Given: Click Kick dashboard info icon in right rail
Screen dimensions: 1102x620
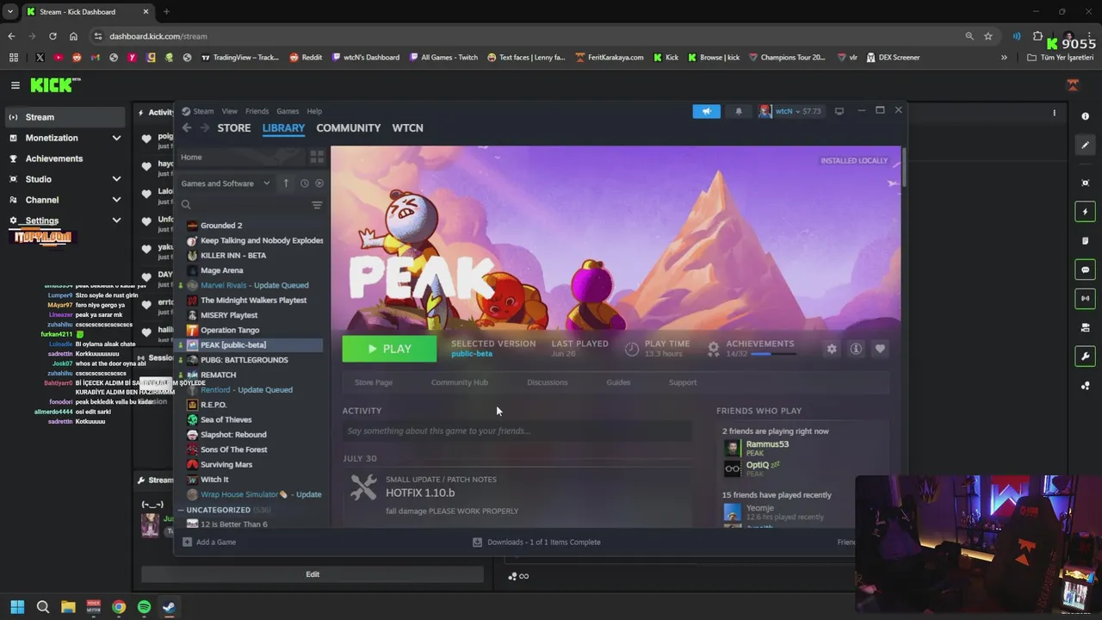Looking at the screenshot, I should [1085, 116].
